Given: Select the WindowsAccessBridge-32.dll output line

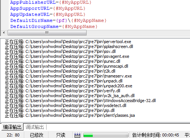Looking at the screenshot, I should (80, 101).
